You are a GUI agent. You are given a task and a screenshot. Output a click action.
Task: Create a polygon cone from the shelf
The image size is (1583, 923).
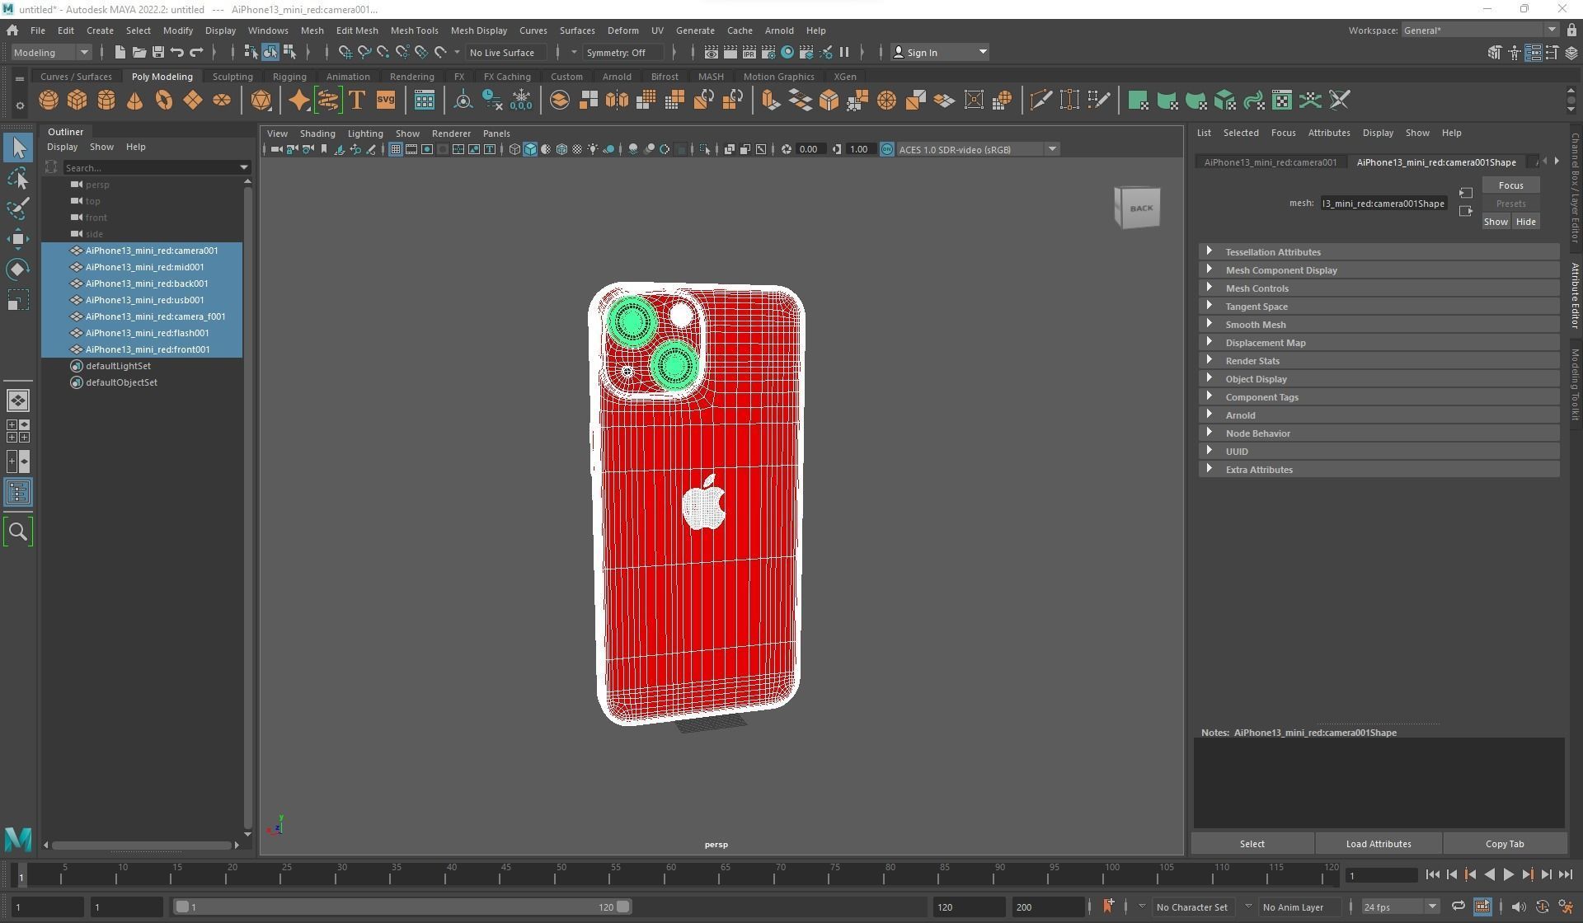[x=135, y=101]
